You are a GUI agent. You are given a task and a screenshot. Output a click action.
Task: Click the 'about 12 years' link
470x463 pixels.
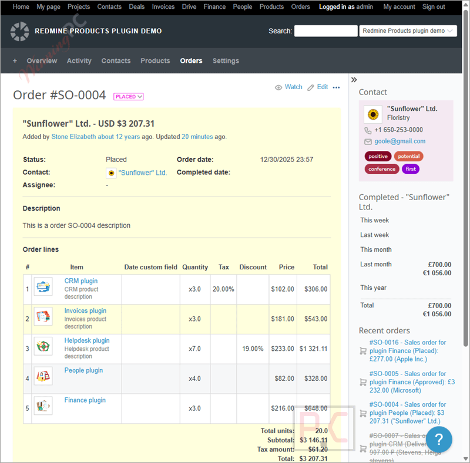[x=119, y=137]
